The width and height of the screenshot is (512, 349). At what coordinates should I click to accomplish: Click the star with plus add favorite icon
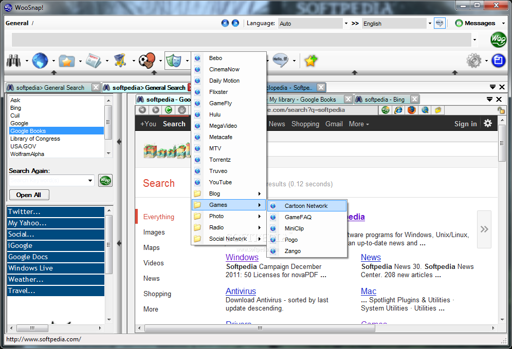coord(310,61)
